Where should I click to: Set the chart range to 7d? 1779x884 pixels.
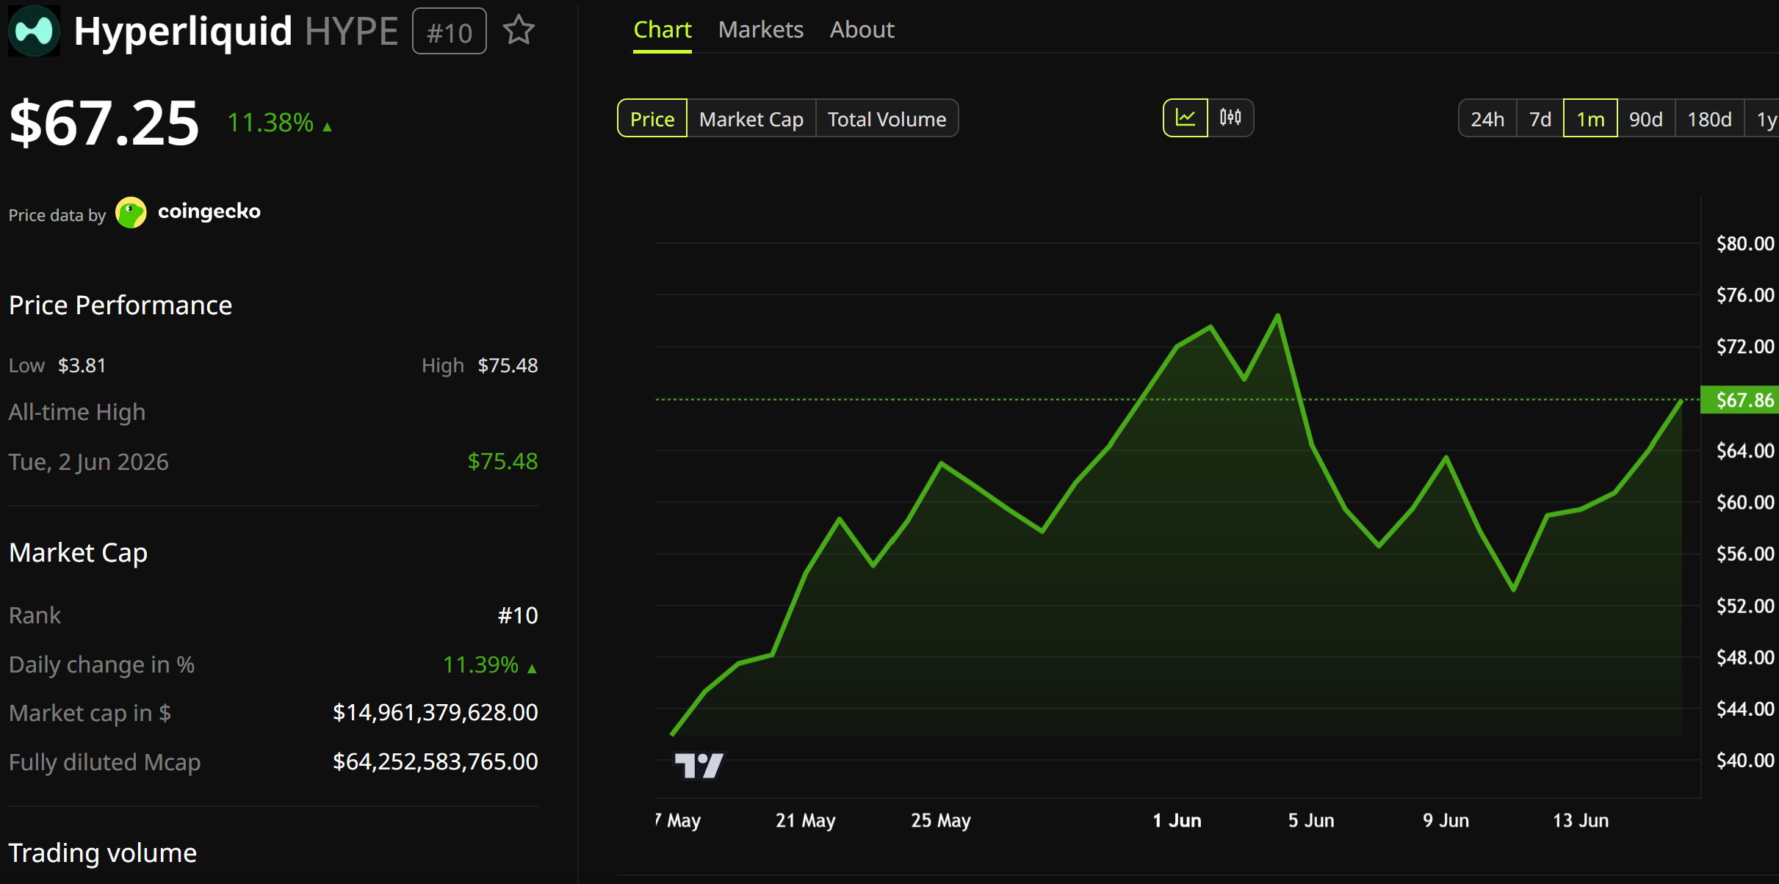(1540, 118)
